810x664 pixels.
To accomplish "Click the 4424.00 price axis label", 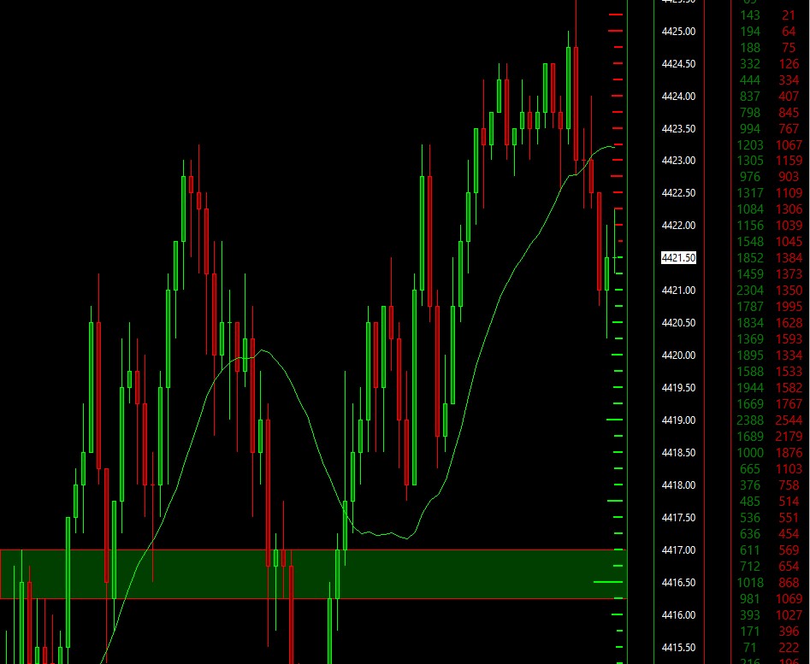I will [x=678, y=97].
